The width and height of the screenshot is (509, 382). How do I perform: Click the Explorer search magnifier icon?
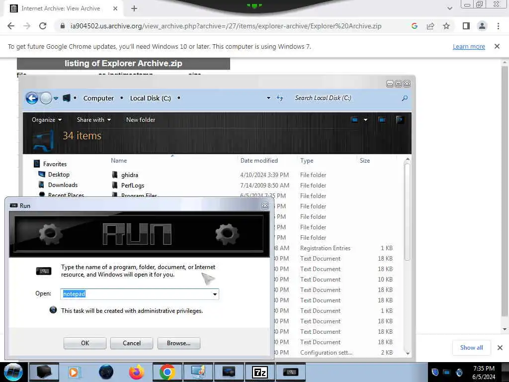tap(405, 98)
